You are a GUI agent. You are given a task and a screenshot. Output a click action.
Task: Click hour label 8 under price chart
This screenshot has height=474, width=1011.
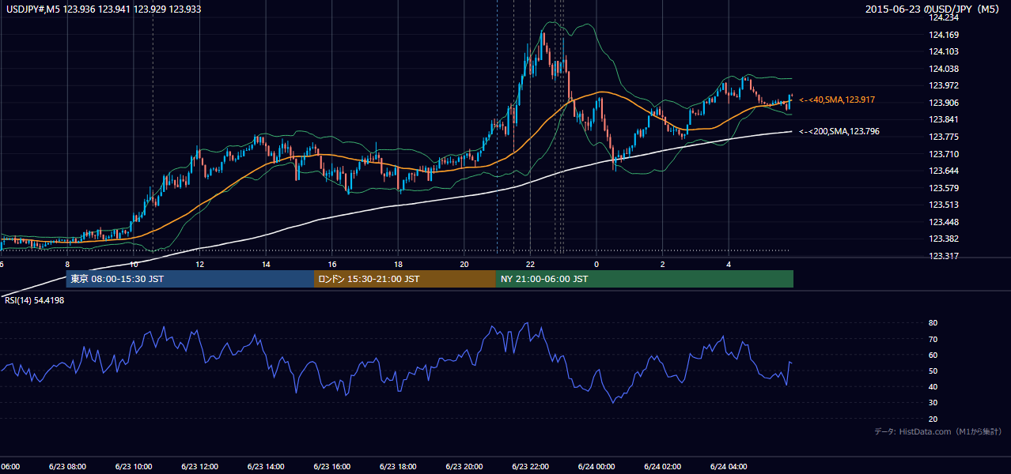(67, 265)
